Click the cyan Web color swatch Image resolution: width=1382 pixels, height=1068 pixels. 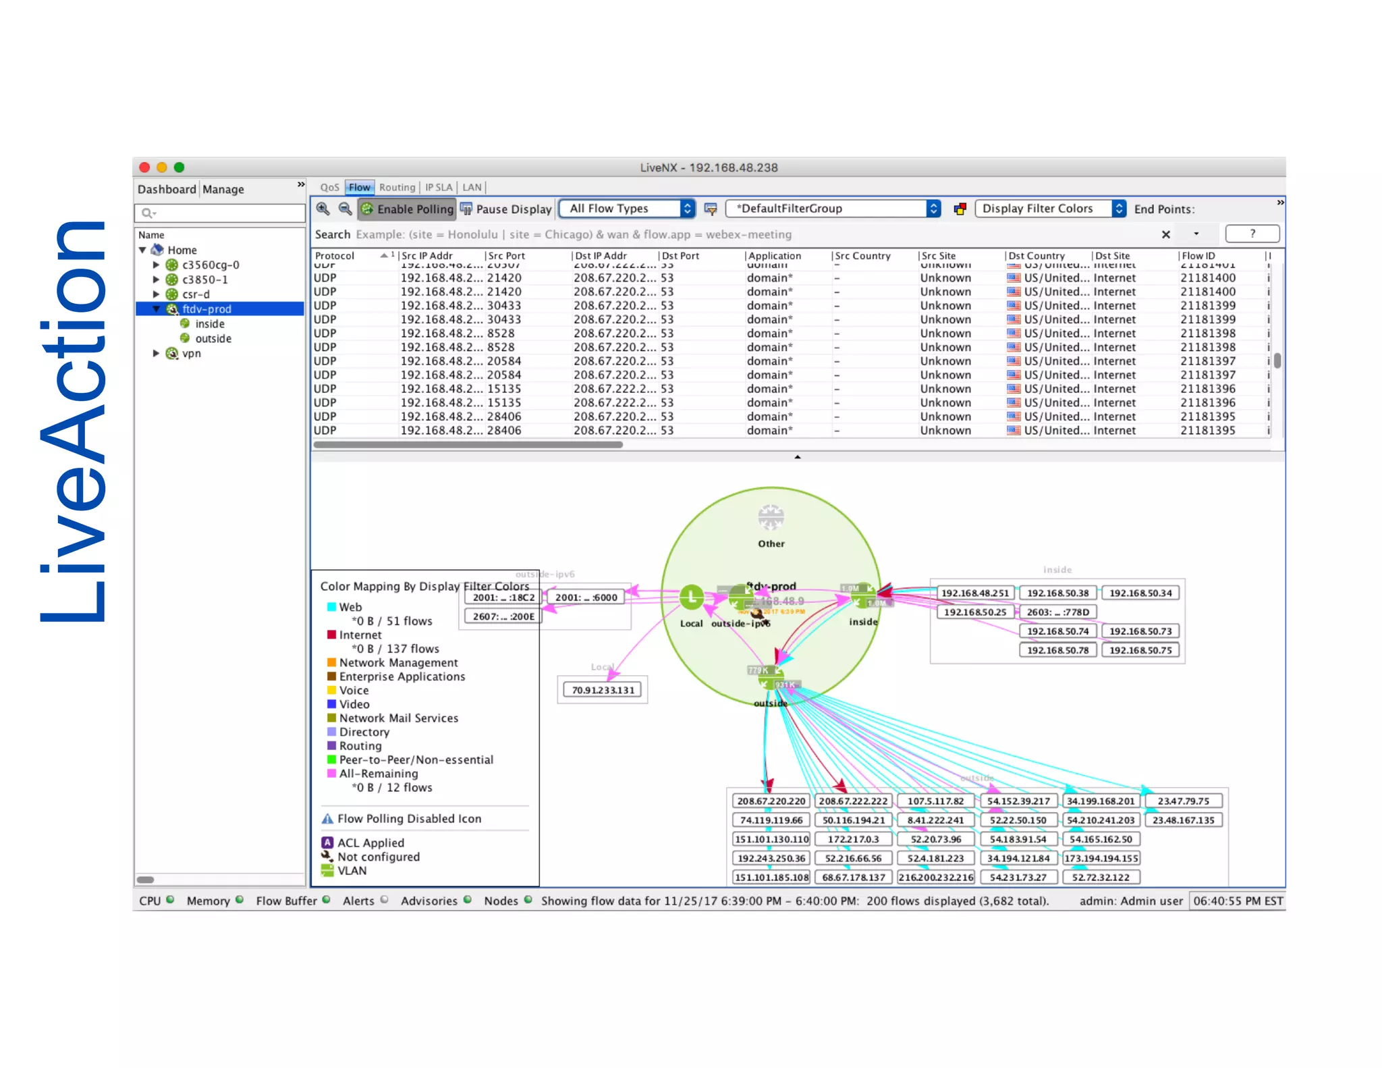click(x=331, y=607)
